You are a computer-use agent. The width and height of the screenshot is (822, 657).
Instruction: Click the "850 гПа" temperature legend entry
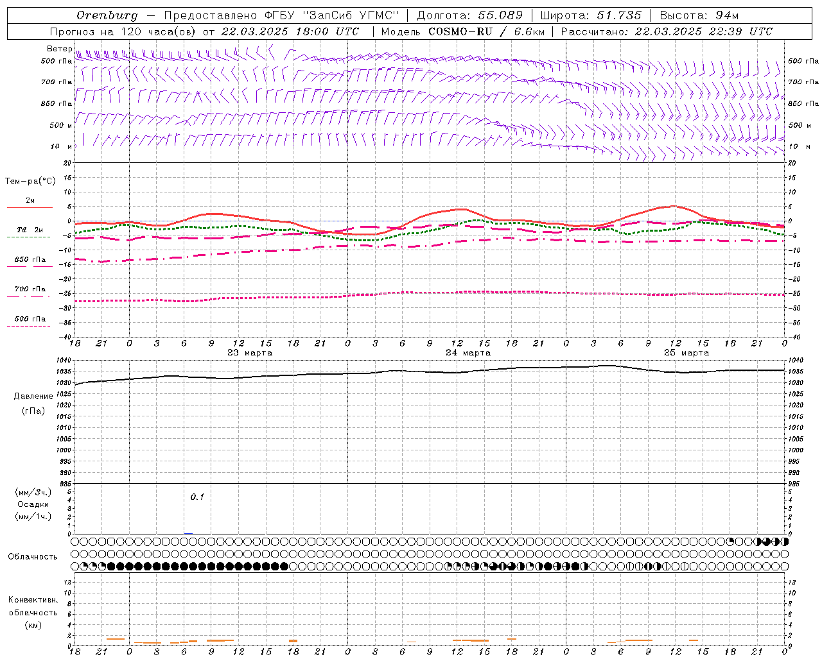[30, 260]
